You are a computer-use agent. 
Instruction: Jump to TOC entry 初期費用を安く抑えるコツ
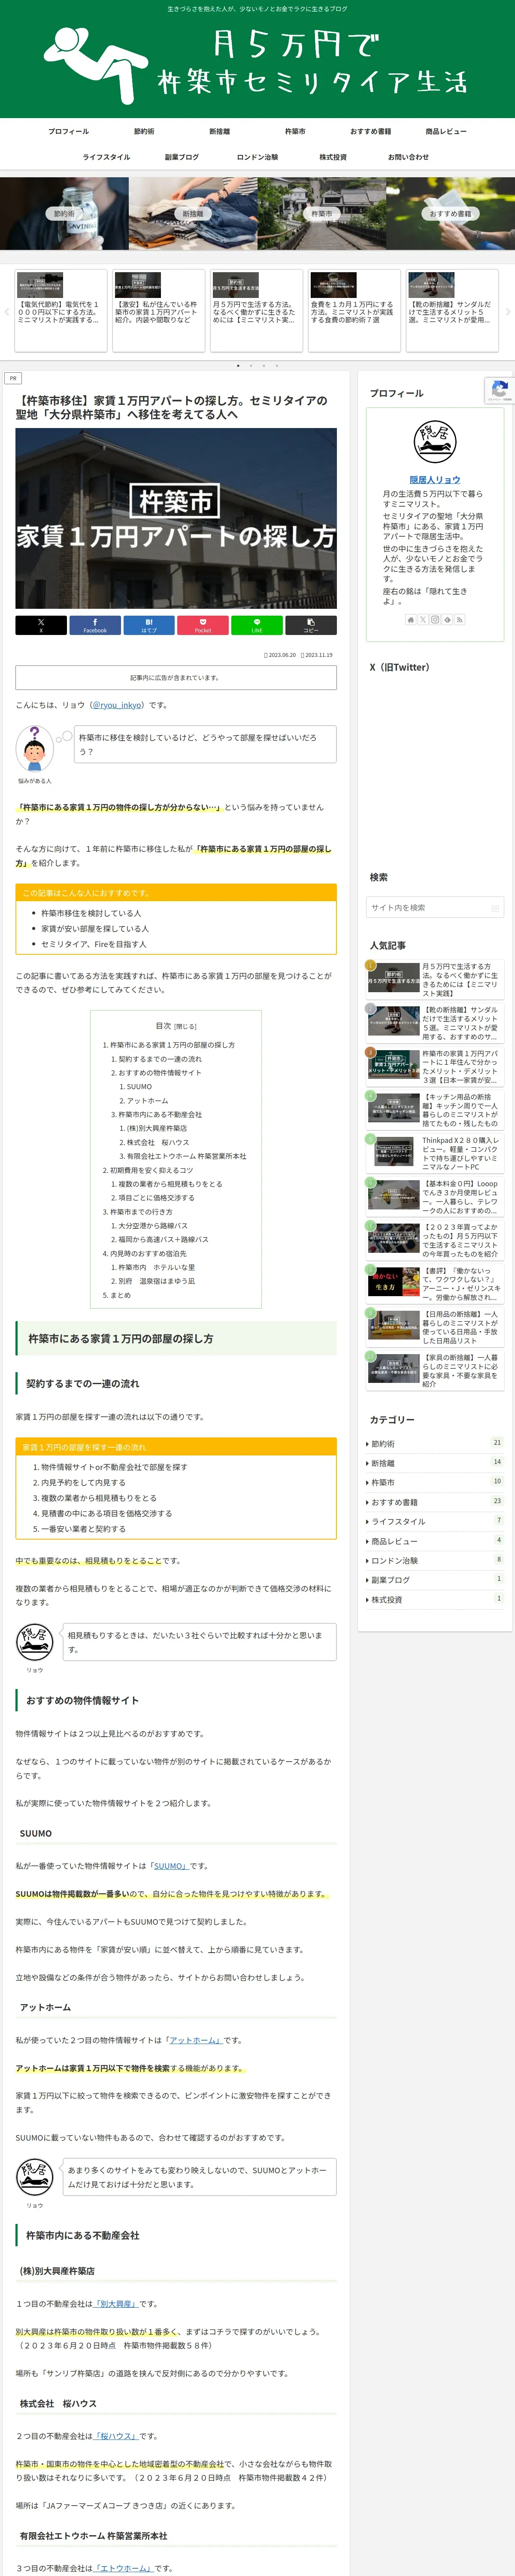(152, 1170)
